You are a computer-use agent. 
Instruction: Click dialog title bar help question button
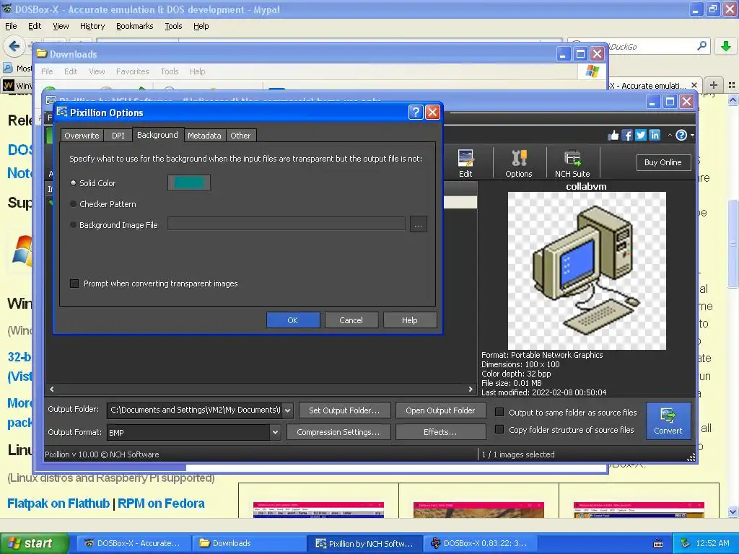pos(415,113)
